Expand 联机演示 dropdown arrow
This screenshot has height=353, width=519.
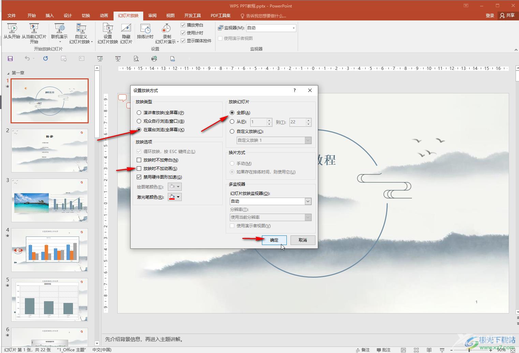point(60,42)
